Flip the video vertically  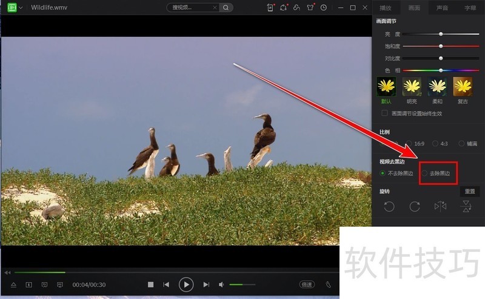pos(466,207)
